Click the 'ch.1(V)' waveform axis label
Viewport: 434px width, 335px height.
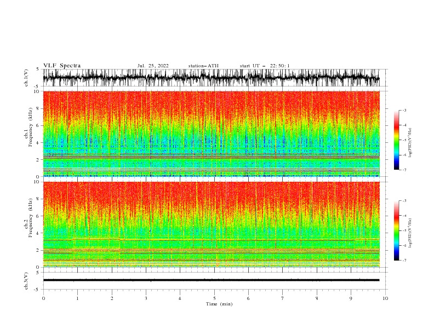[26, 78]
